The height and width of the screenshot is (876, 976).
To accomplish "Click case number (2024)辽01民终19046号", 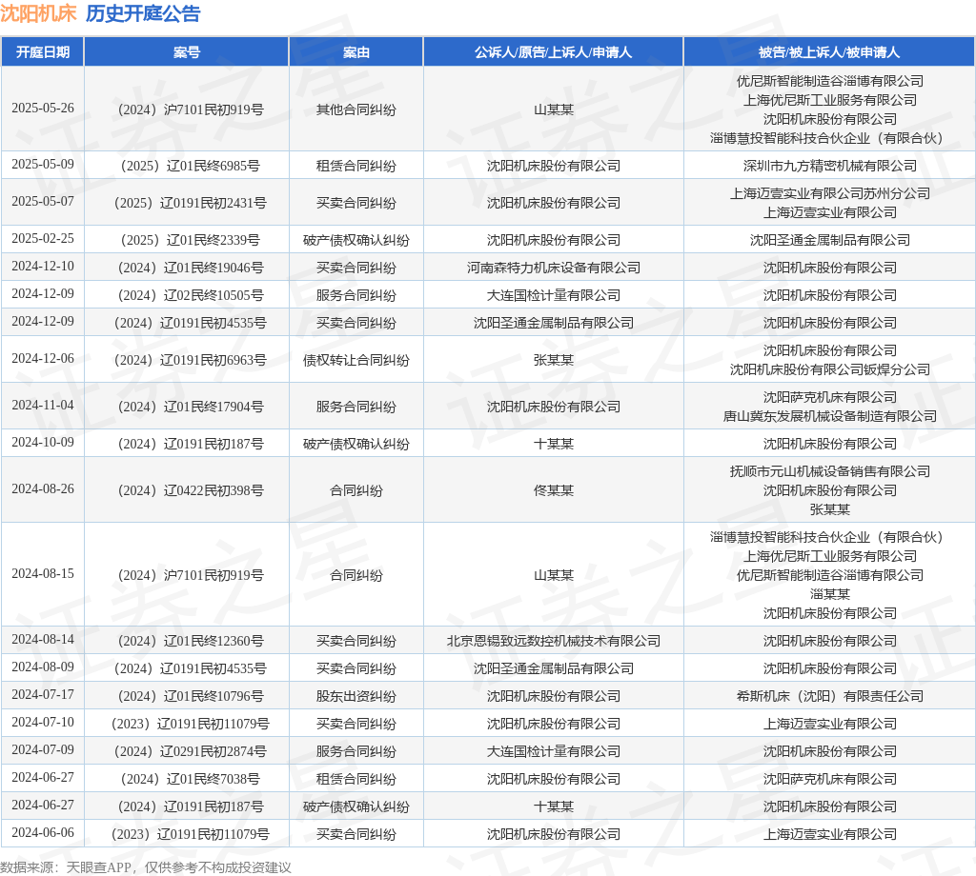I will (x=190, y=268).
